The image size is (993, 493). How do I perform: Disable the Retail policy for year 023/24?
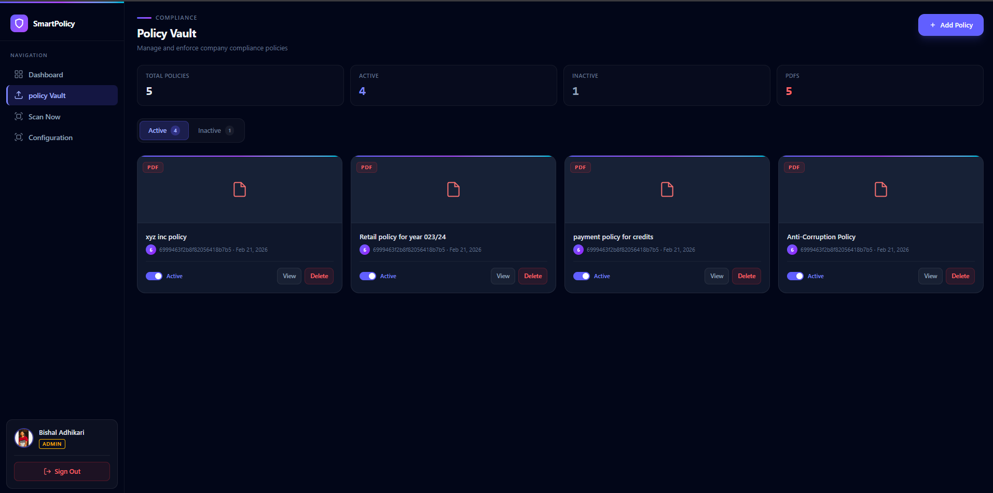[368, 276]
